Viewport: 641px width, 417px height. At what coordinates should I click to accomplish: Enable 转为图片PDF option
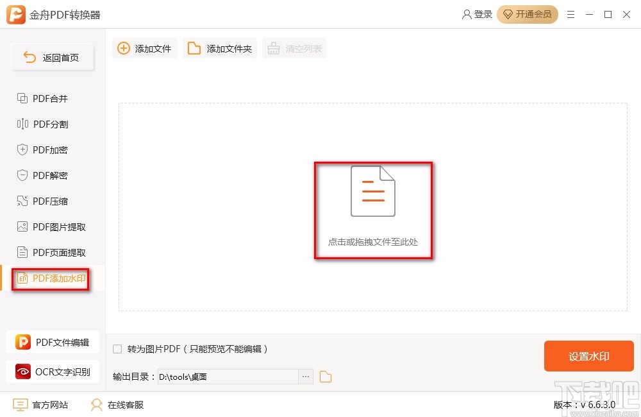[117, 348]
